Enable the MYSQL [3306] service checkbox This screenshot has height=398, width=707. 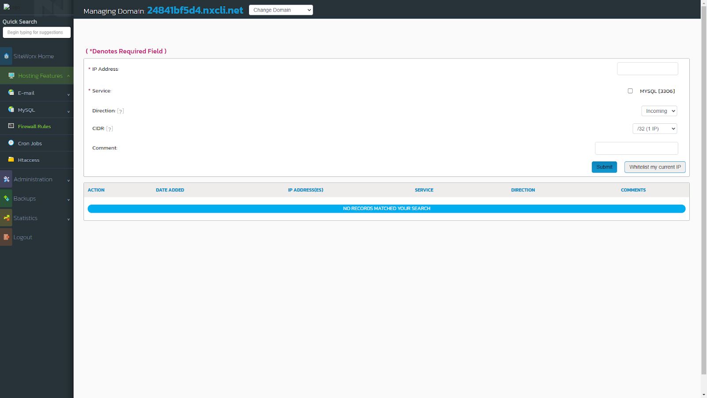pos(630,91)
